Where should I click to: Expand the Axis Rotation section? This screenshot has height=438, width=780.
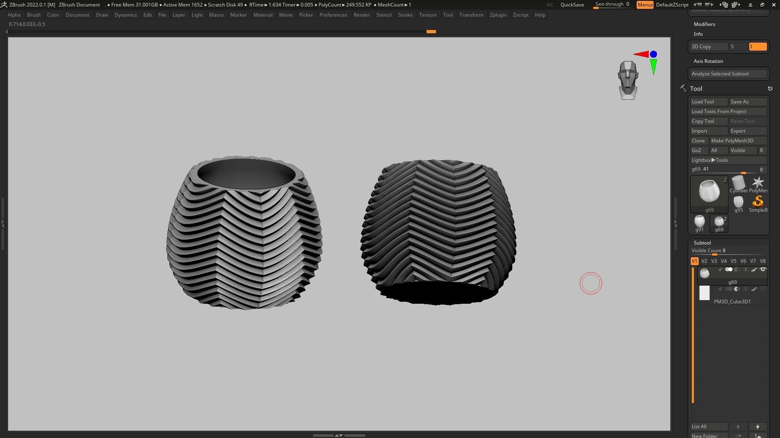(x=708, y=61)
